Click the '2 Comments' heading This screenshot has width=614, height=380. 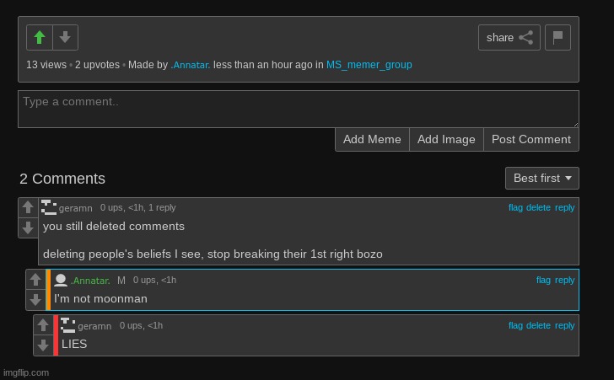(x=62, y=179)
